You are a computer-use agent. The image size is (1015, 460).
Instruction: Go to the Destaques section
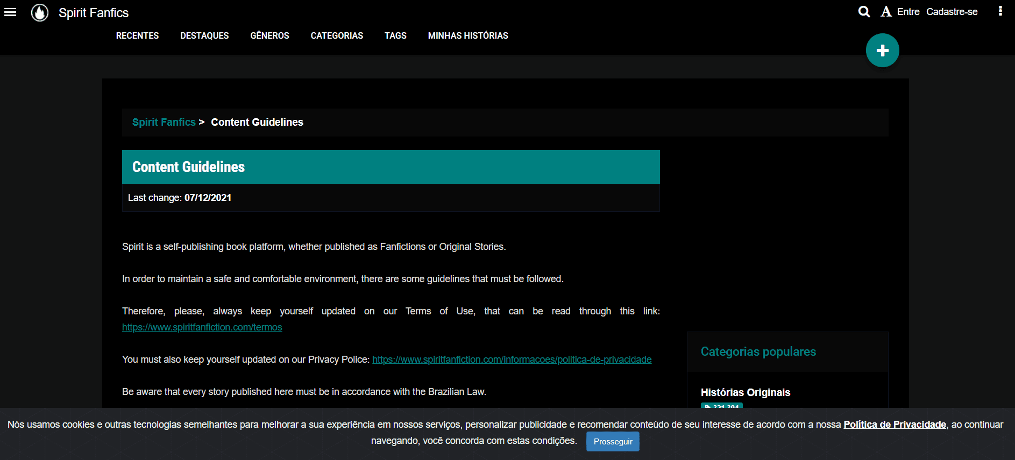[204, 35]
